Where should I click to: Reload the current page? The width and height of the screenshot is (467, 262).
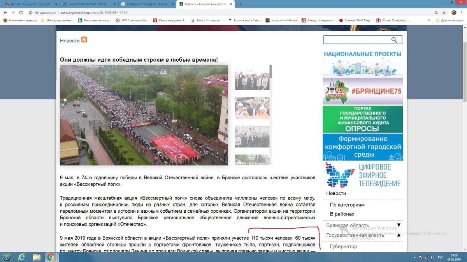click(x=21, y=12)
